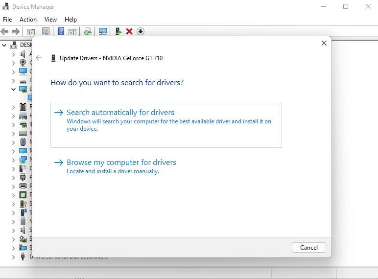Image resolution: width=378 pixels, height=279 pixels.
Task: Click the Update device driver toolbar icon
Action: [x=87, y=31]
